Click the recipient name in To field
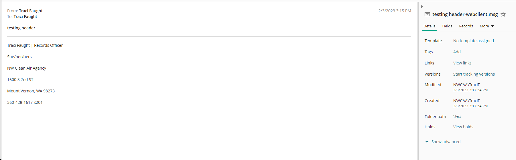Viewport: 516px width, 160px height. click(x=25, y=17)
